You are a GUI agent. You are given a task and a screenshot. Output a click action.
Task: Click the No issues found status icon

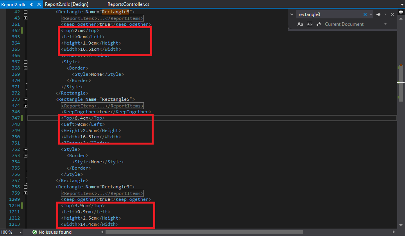[35, 232]
